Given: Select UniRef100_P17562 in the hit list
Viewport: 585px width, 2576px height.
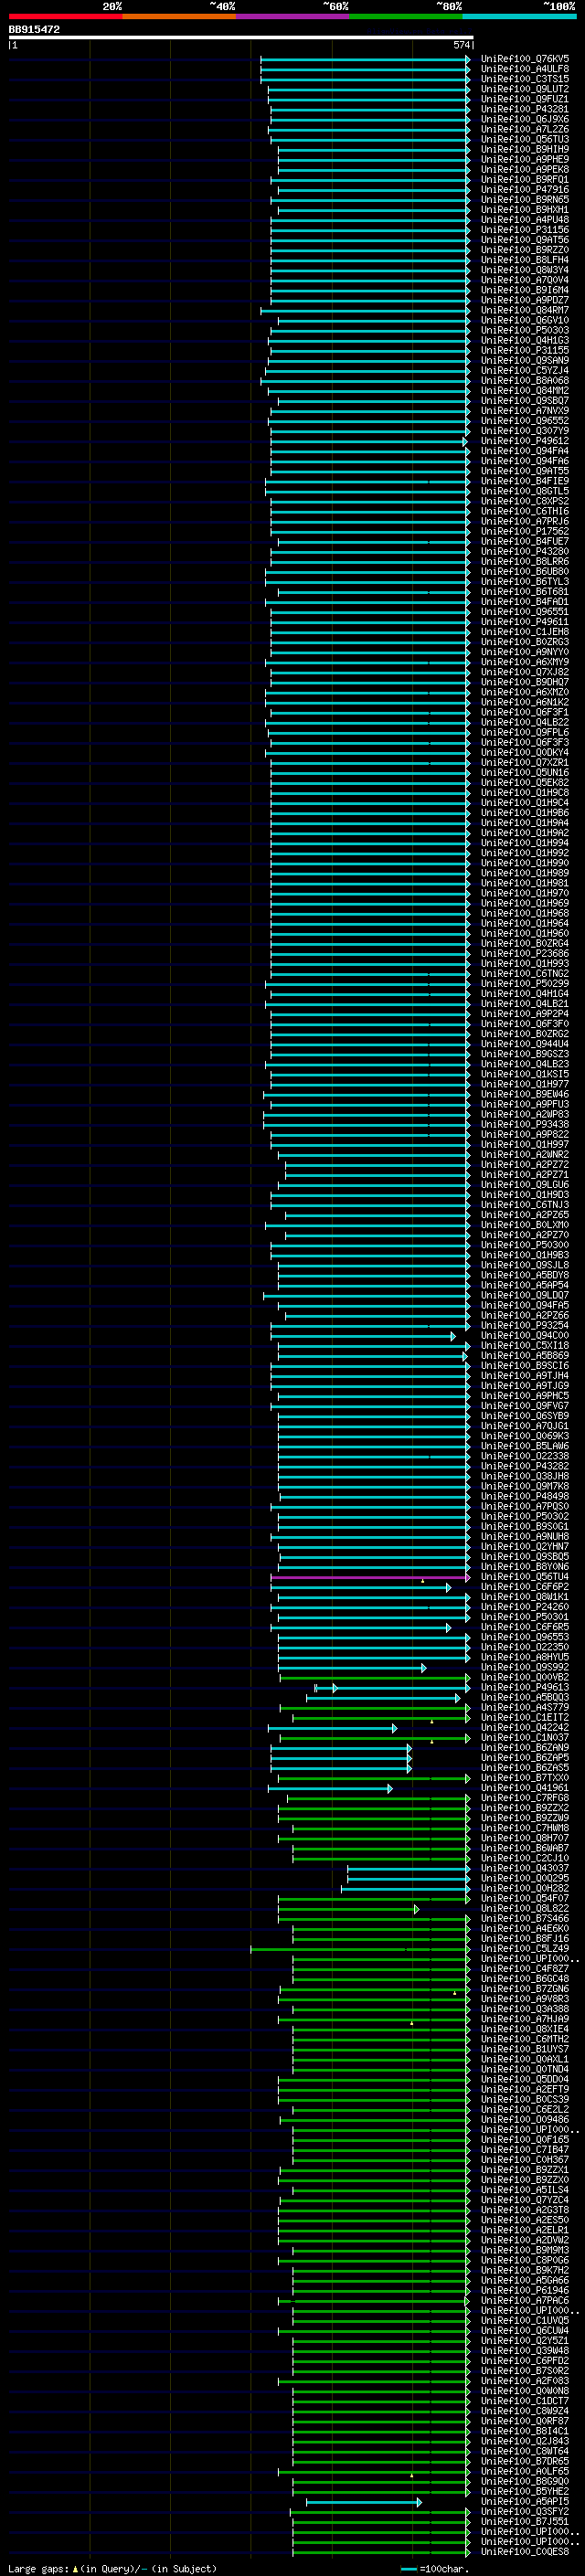Looking at the screenshot, I should pos(525,531).
